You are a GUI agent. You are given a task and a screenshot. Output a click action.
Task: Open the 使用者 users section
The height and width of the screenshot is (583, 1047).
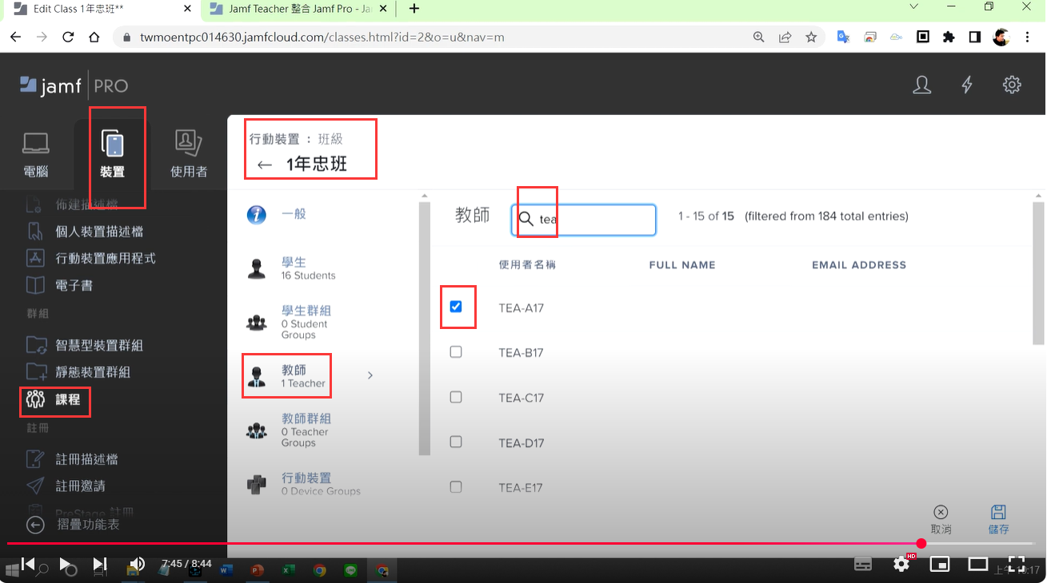tap(189, 154)
